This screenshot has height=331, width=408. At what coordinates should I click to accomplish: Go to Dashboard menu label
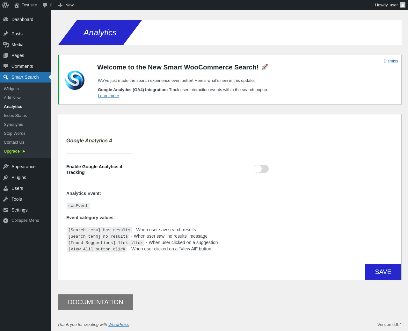[x=22, y=19]
